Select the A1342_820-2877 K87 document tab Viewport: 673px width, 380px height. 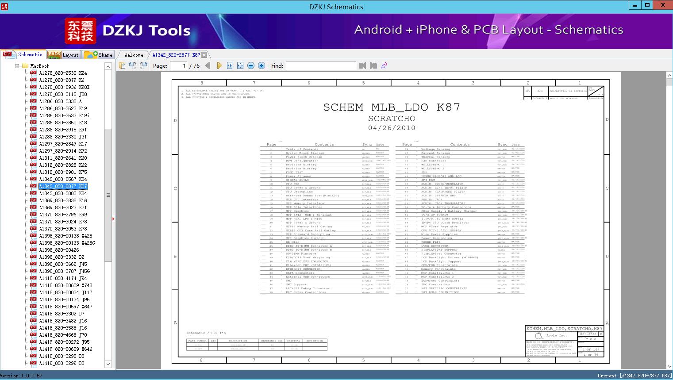coord(176,55)
